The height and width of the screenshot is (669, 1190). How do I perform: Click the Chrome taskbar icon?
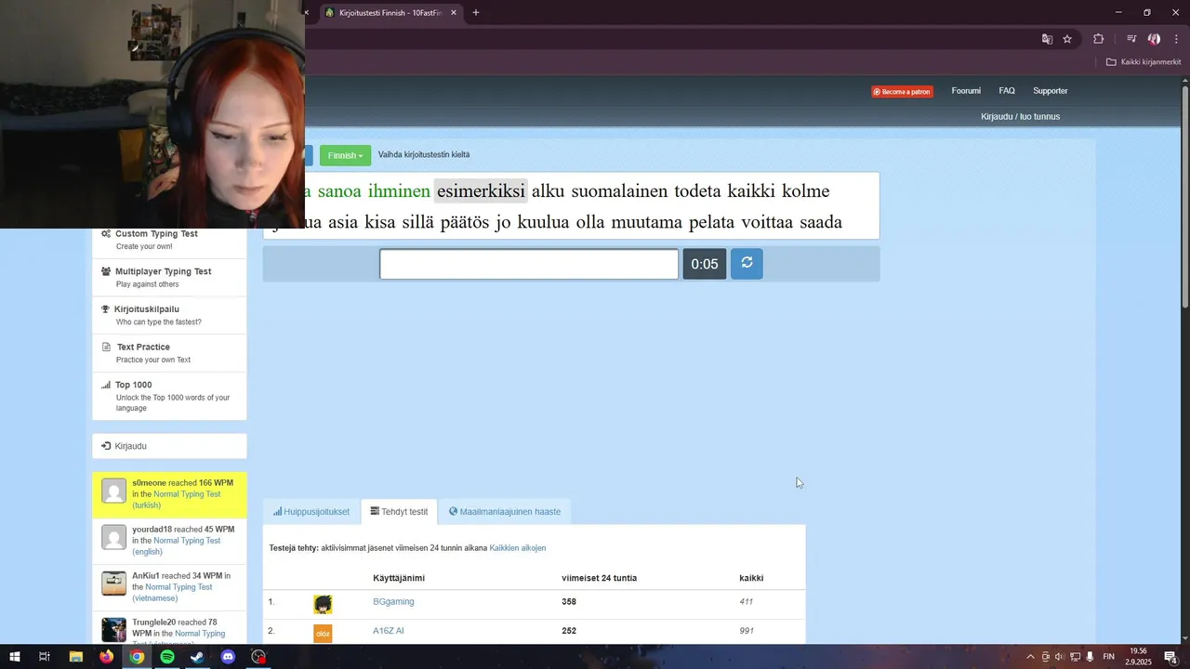[x=137, y=657]
